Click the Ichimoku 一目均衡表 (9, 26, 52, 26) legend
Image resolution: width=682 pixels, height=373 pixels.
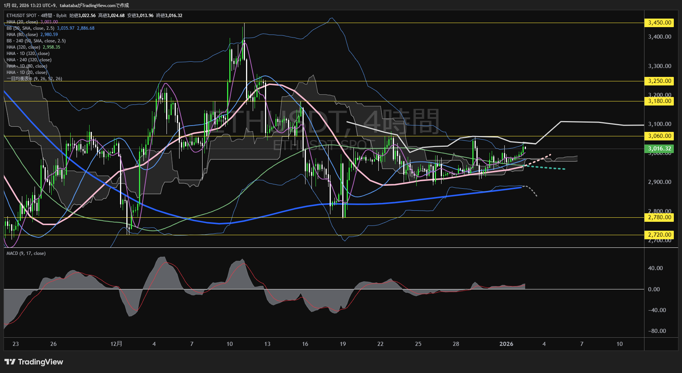[x=34, y=79]
